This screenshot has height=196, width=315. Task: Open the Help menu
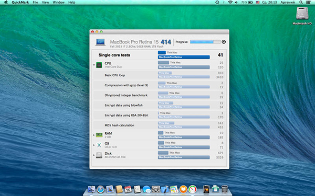(72, 3)
